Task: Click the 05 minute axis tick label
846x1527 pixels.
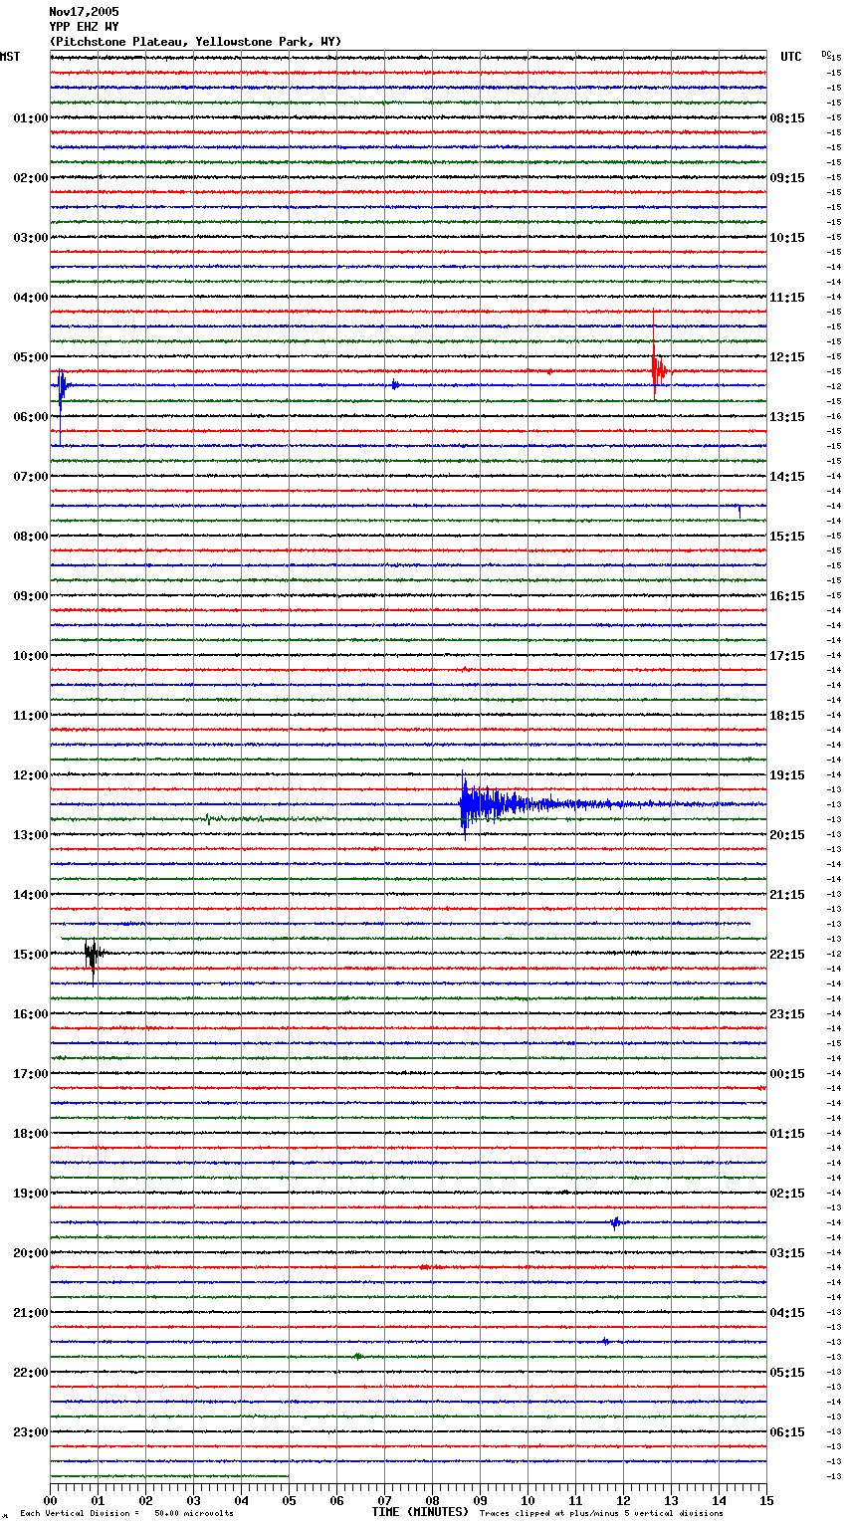Action: coord(290,1500)
